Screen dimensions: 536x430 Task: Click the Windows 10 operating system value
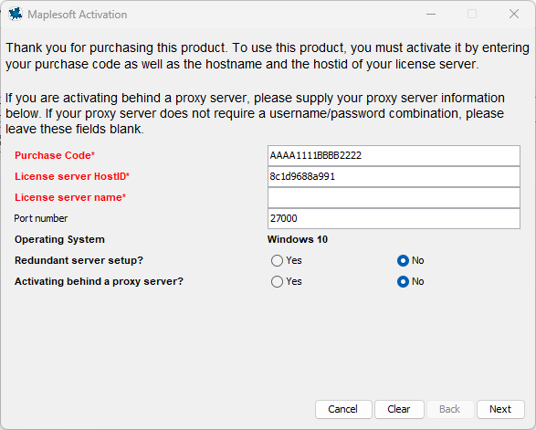pyautogui.click(x=298, y=239)
